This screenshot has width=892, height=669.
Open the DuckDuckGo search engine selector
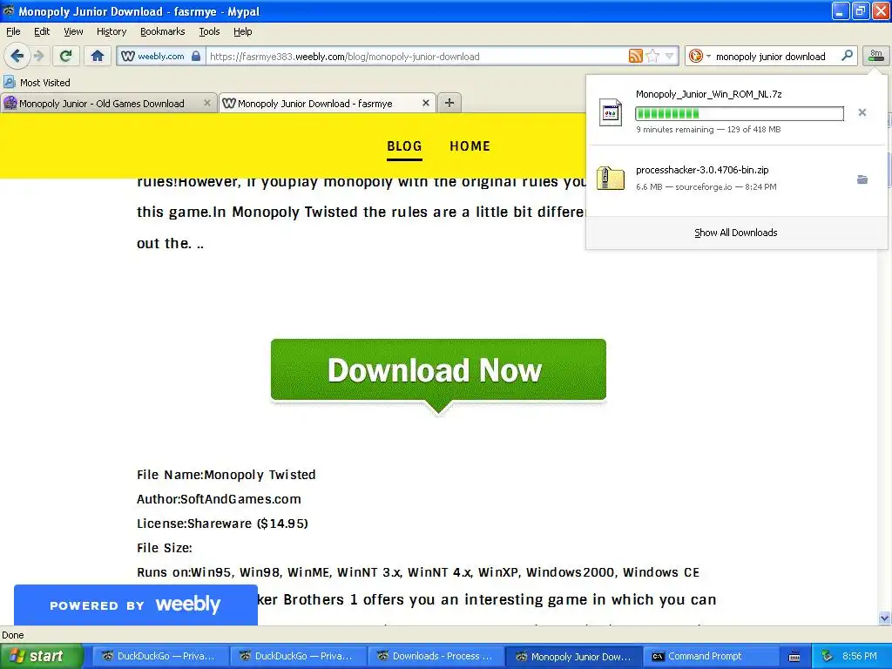pos(699,56)
